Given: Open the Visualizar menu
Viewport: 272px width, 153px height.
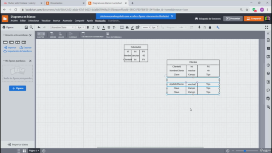Looking at the screenshot, I should [46, 21].
